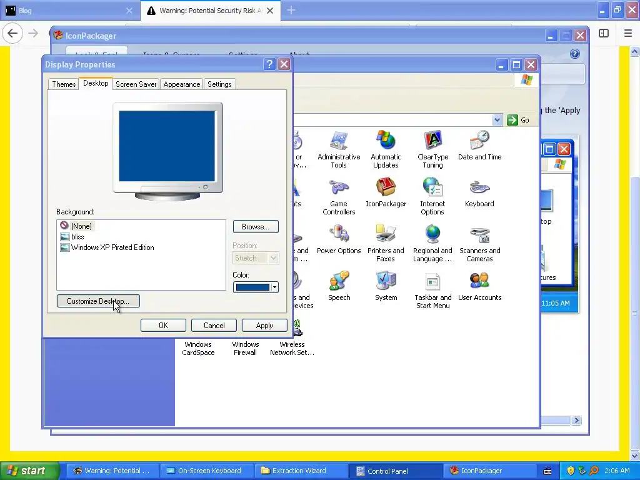Open the Start menu

29,471
